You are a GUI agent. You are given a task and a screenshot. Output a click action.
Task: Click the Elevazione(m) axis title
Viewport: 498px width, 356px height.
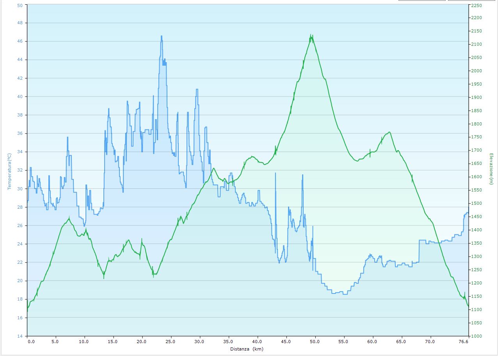pyautogui.click(x=491, y=169)
